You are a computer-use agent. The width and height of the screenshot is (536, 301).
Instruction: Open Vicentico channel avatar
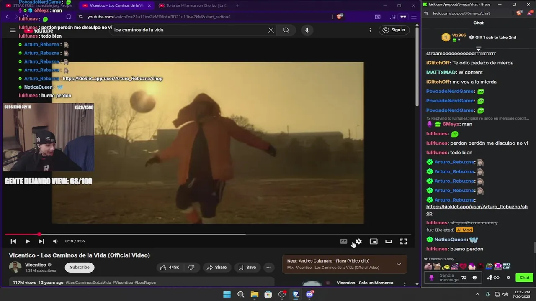15,267
